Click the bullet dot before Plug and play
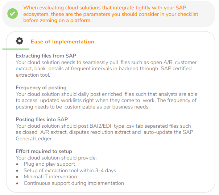 (x=17, y=164)
